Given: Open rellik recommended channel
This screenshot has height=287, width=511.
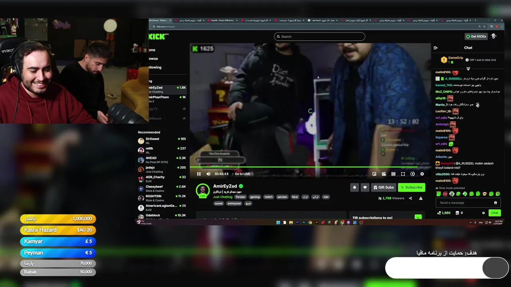Looking at the screenshot, I should (x=162, y=150).
